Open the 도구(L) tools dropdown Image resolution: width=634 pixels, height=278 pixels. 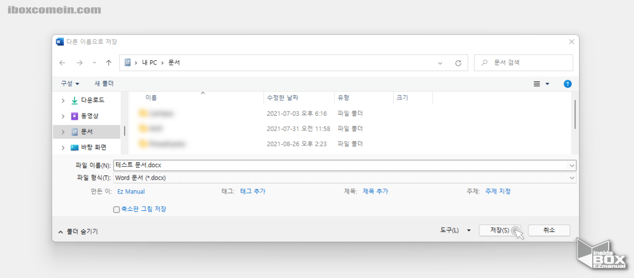coord(455,230)
